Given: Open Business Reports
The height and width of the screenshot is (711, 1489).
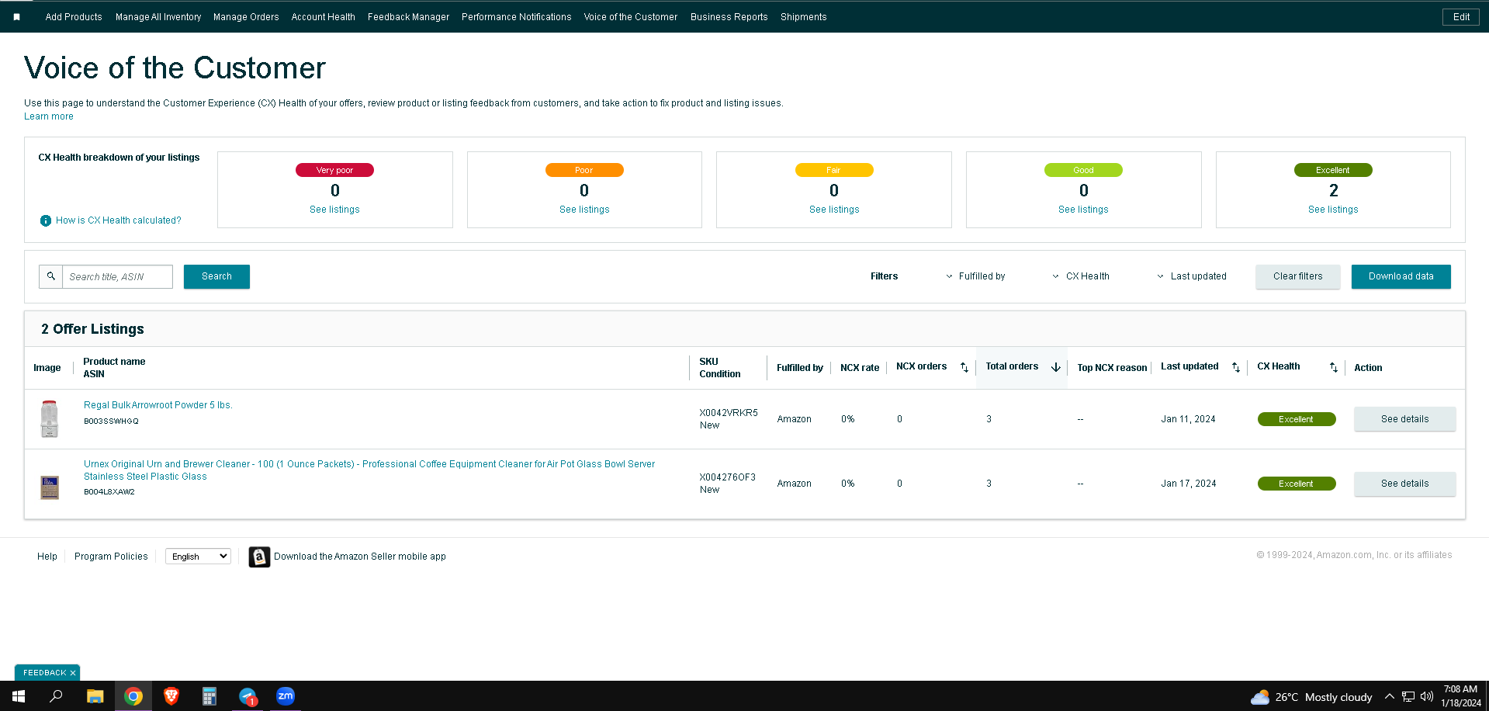Looking at the screenshot, I should [x=729, y=17].
